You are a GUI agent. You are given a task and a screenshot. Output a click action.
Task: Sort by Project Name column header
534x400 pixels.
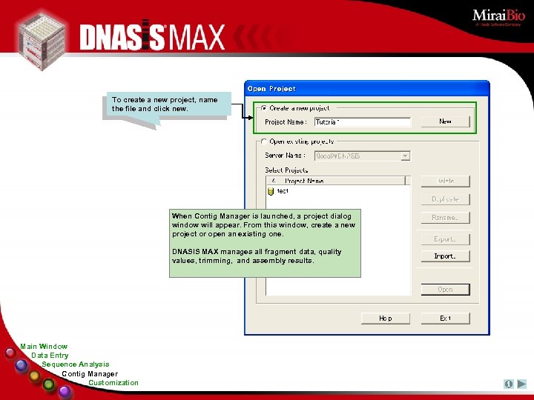(x=335, y=181)
